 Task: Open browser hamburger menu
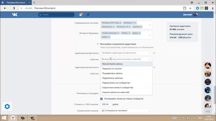click(x=192, y=2)
